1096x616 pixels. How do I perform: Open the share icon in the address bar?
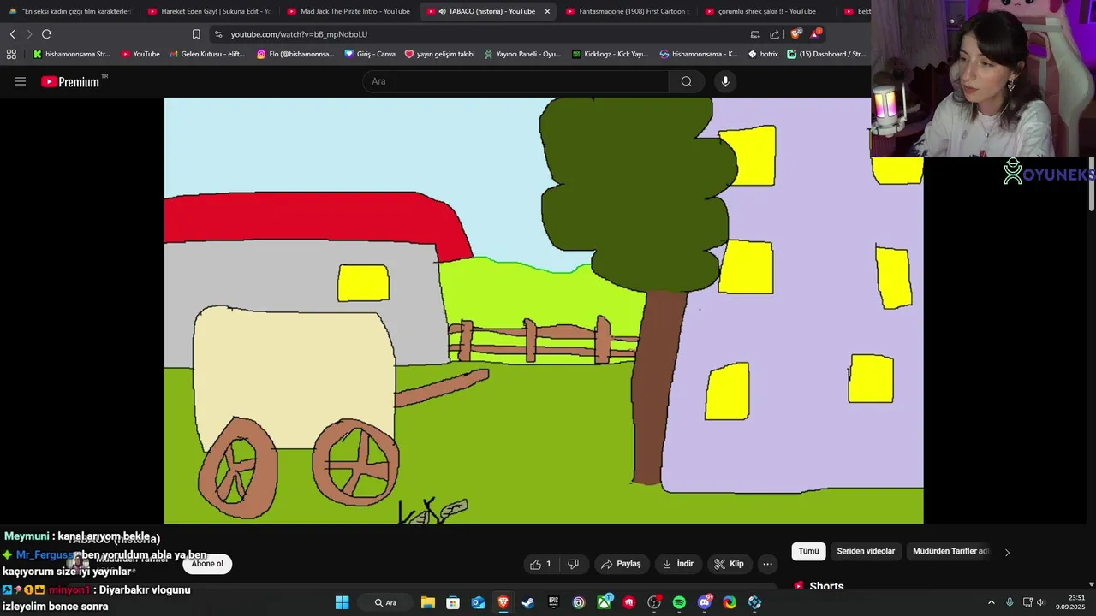coord(775,34)
